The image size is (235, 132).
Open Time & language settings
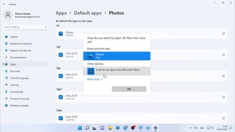coord(26,78)
